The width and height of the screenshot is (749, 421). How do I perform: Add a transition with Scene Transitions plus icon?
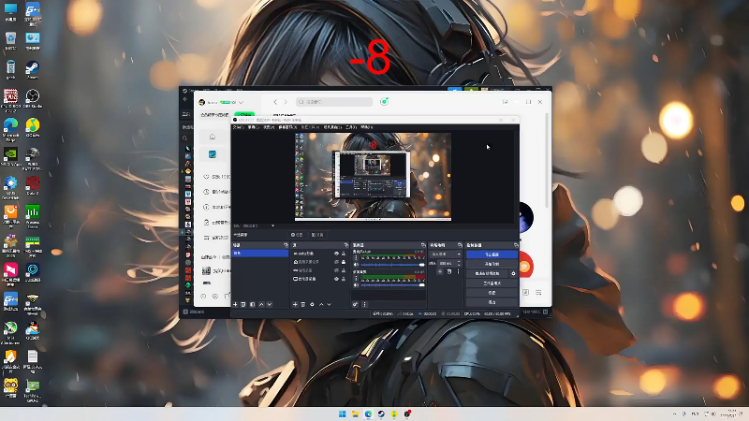[x=439, y=271]
